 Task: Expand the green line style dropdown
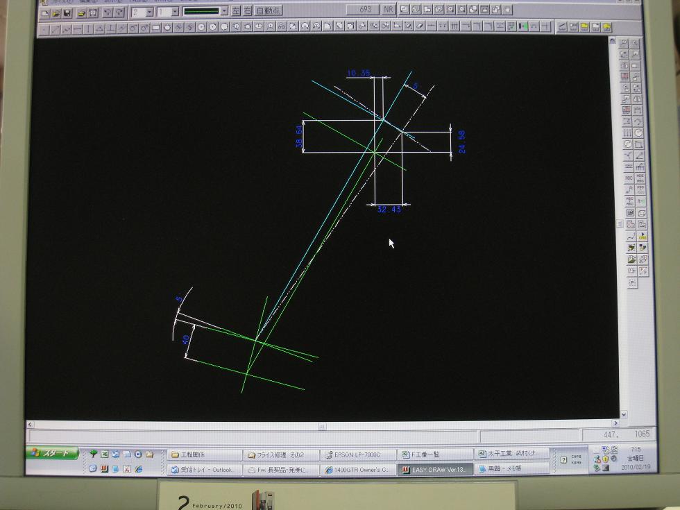coord(223,11)
